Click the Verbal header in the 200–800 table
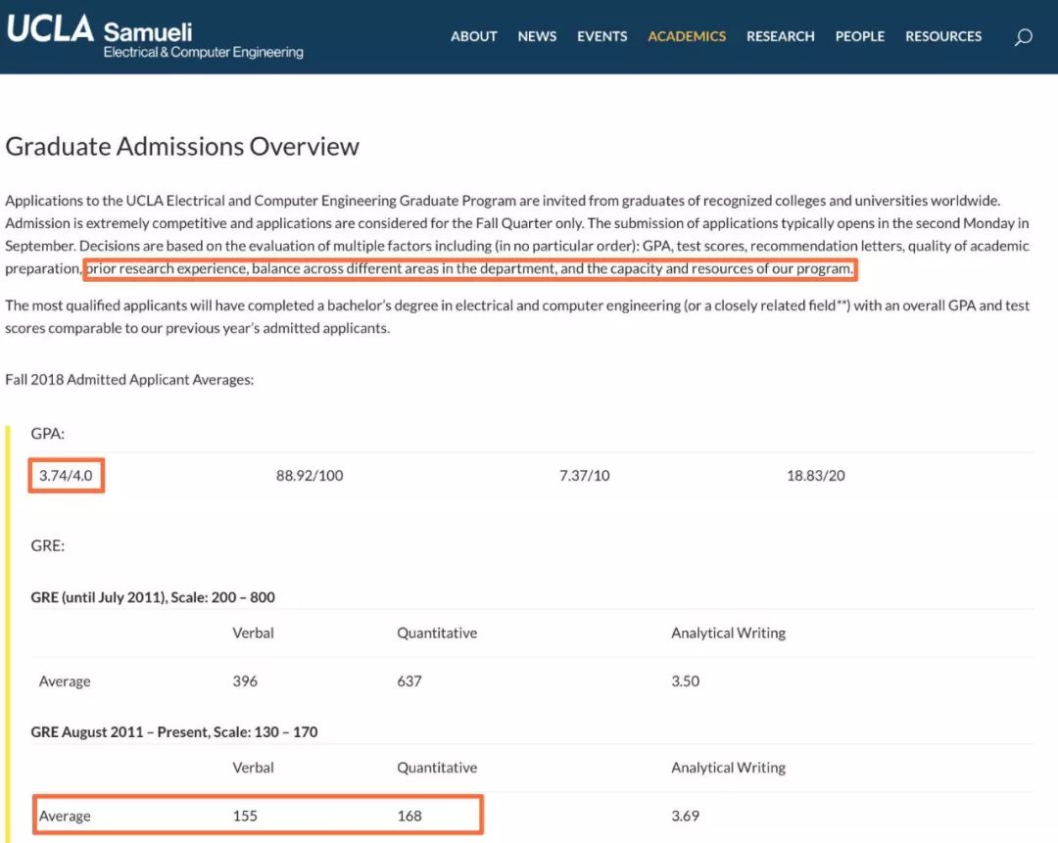Image resolution: width=1058 pixels, height=843 pixels. coord(253,632)
